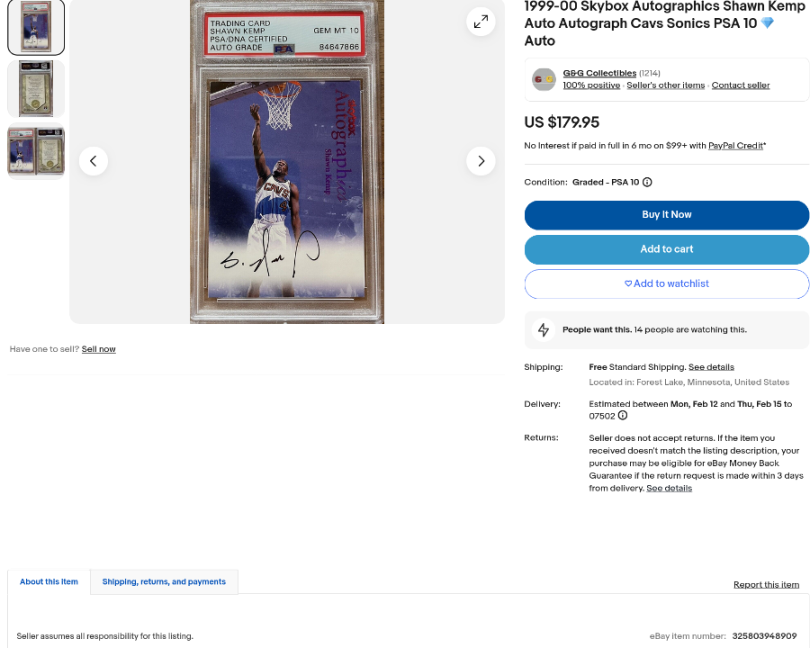Click Report this item
This screenshot has height=648, width=810.
(766, 584)
